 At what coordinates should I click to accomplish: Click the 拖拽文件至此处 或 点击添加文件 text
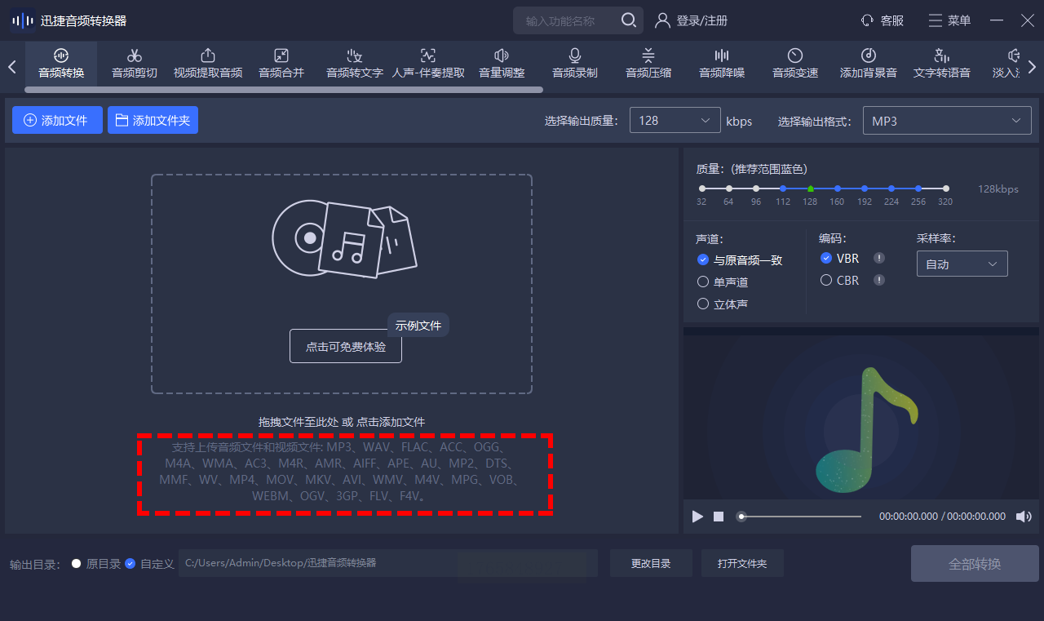point(342,422)
